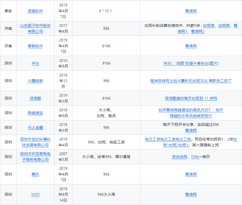Select 996 in the 腾讯 row
242x205 pixels.
pos(106,174)
